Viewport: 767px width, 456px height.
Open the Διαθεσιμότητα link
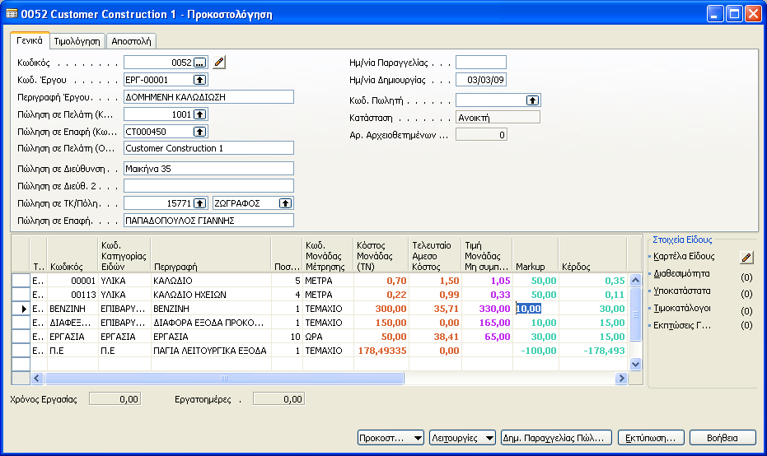(681, 274)
